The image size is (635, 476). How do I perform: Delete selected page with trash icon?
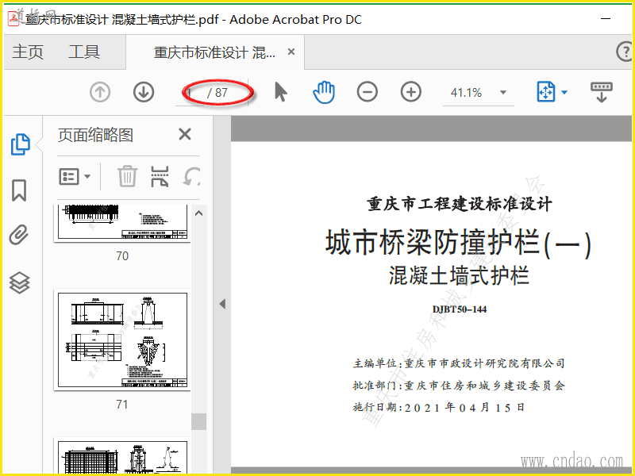point(127,176)
